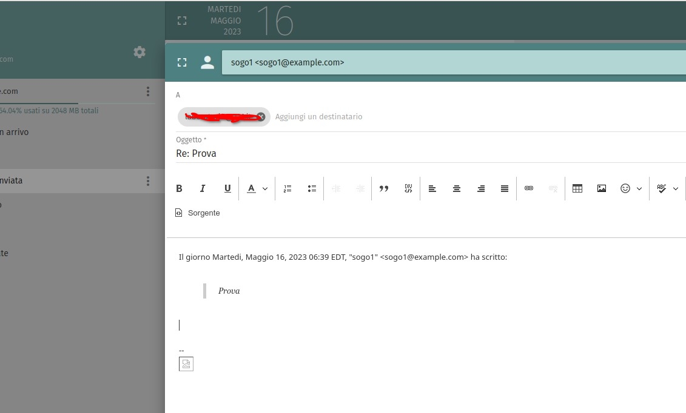Open the settings gear in the sidebar
Viewport: 686px width, 413px height.
click(140, 52)
